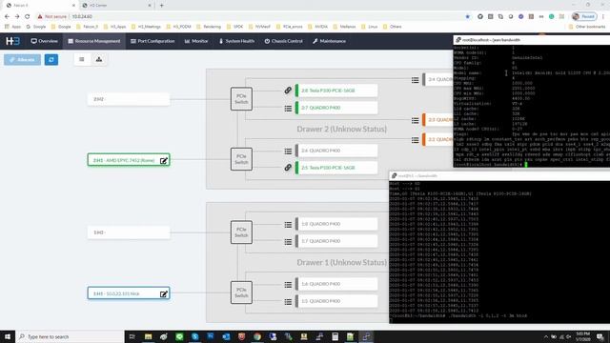The height and width of the screenshot is (343, 610).
Task: Select the 1:5 QUADRO P400 device
Action: click(336, 301)
